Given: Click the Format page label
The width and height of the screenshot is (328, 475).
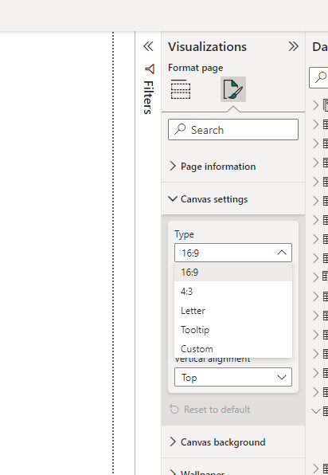Looking at the screenshot, I should click(196, 68).
